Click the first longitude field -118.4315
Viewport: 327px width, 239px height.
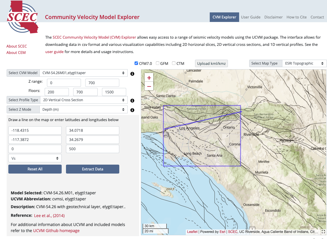(35, 130)
